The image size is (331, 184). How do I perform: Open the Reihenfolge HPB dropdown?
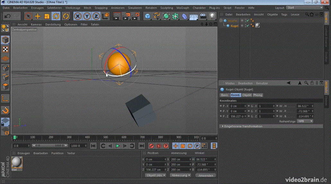click(x=305, y=121)
